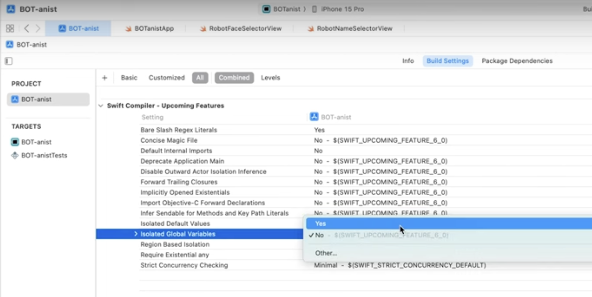
Task: Open Concise Magic File value dropdown
Action: pos(381,140)
